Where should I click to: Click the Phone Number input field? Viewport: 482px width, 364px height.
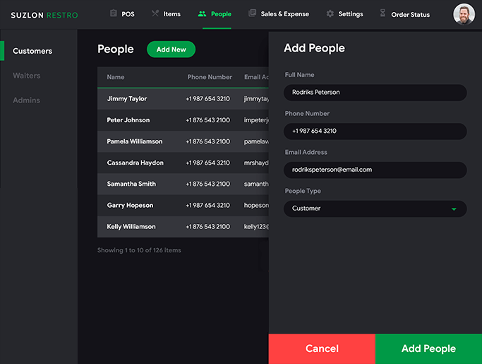(375, 131)
